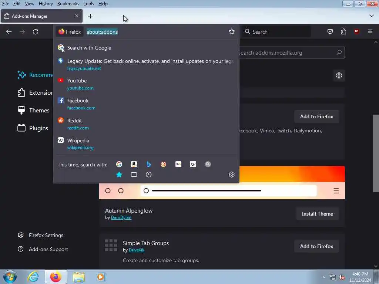Click the magnifier in addons.mozilla.org search

point(339,52)
